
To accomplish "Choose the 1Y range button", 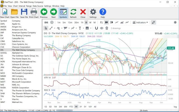I will 76,107.
